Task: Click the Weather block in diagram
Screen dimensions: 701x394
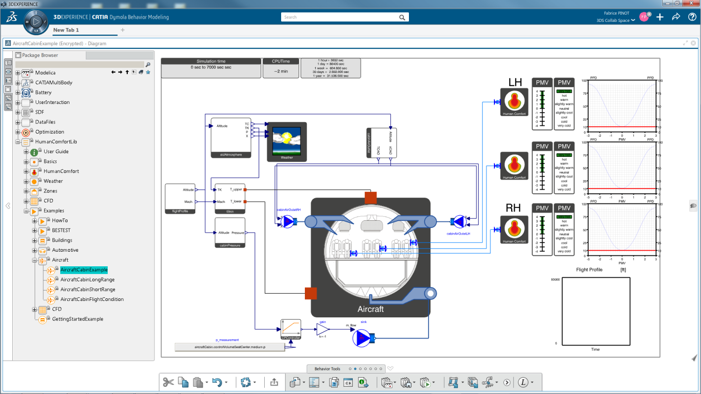Action: click(287, 141)
